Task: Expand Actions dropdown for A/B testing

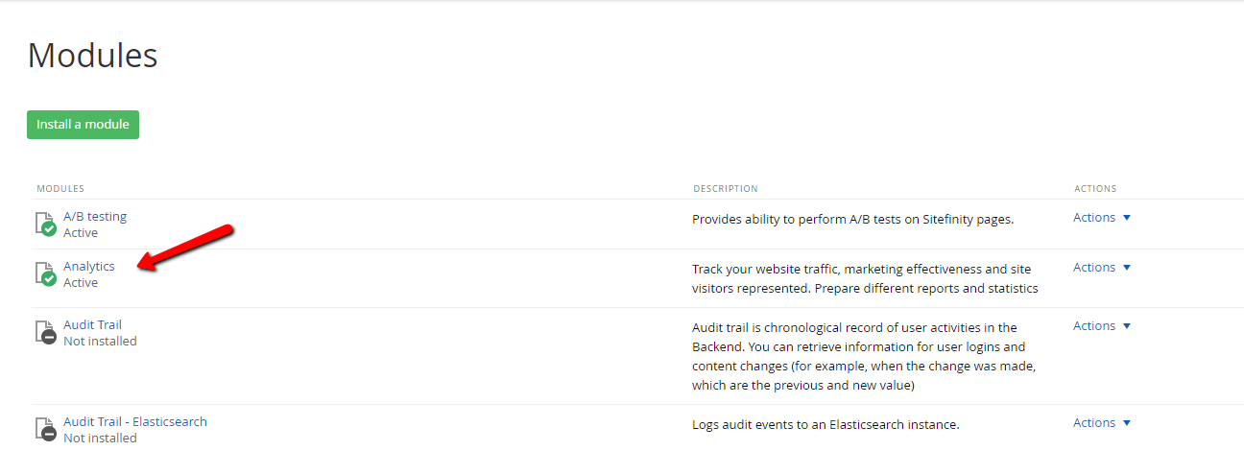Action: pyautogui.click(x=1102, y=218)
